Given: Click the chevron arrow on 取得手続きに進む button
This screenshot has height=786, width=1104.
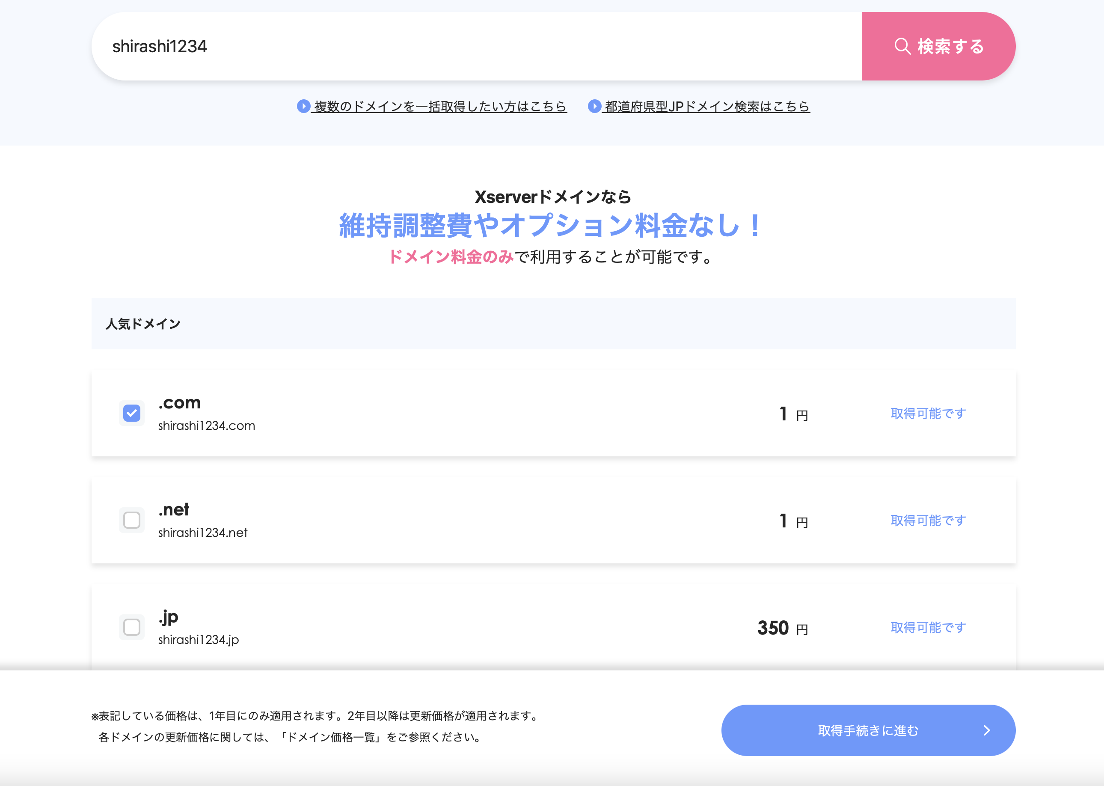Looking at the screenshot, I should (x=986, y=730).
